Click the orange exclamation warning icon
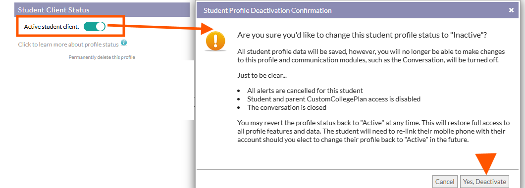Screen dimensions: 525x188 [215, 41]
